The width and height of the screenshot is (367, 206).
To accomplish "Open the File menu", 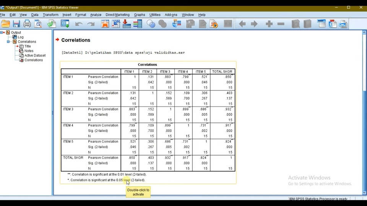I will point(3,15).
